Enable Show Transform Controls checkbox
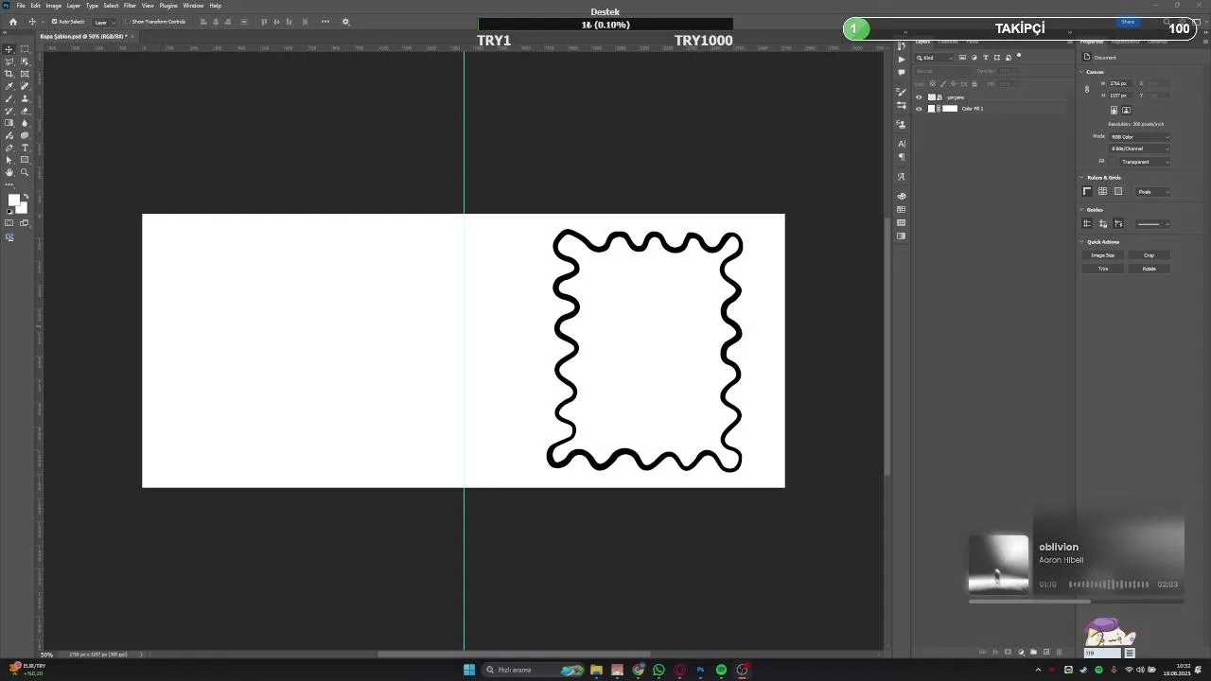Image resolution: width=1211 pixels, height=681 pixels. (128, 22)
